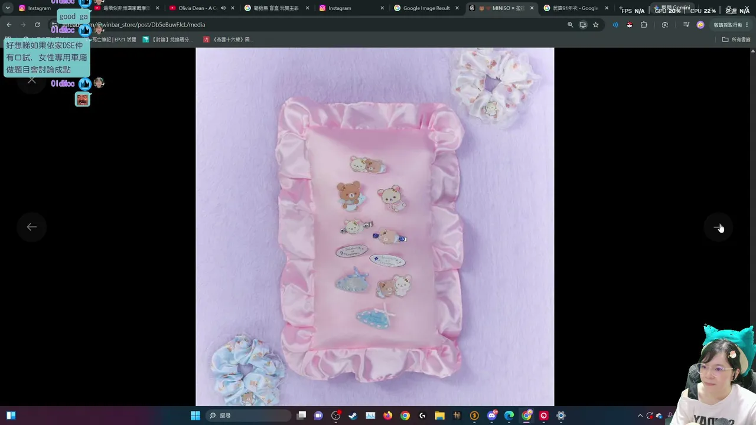Show hidden system tray icons
The height and width of the screenshot is (425, 756).
point(640,416)
